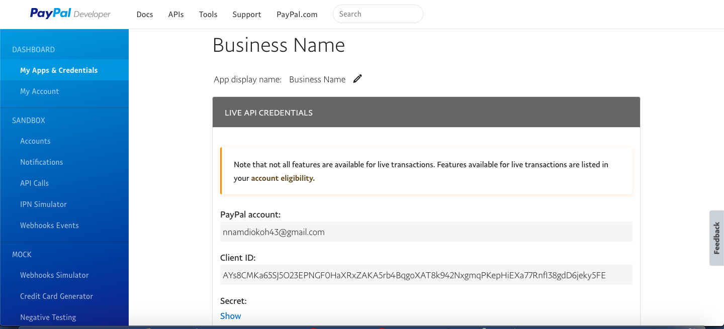Click the SANDBOX section heading
Screen dimensions: 724x329
tap(29, 121)
